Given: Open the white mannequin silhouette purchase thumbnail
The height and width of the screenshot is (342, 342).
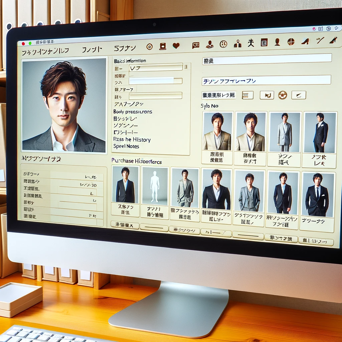Looking at the screenshot, I should pos(155,186).
